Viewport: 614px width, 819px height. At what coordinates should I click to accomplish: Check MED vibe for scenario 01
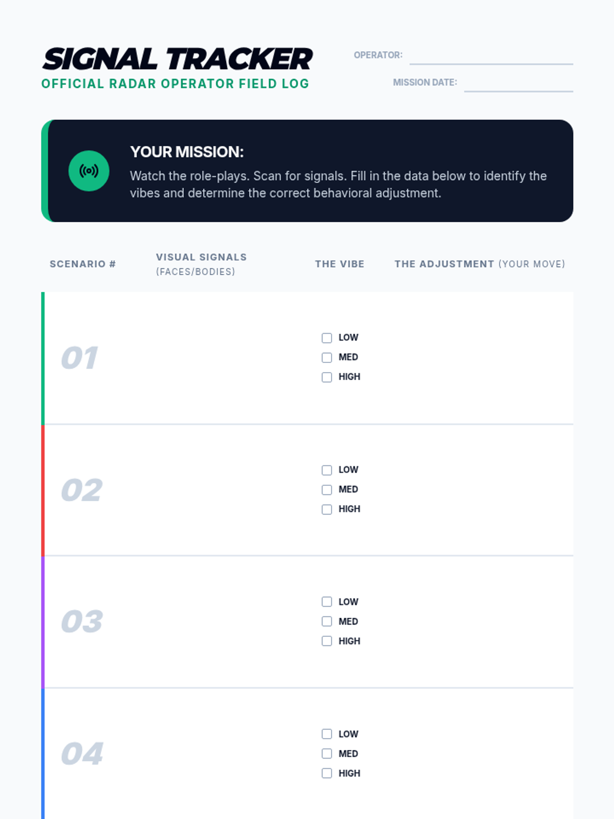tap(327, 357)
